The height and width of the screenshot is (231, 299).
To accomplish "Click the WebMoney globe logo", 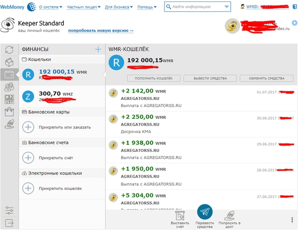I will 32,7.
